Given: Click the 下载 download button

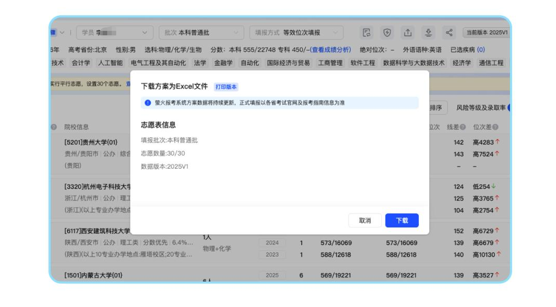Looking at the screenshot, I should coord(402,220).
